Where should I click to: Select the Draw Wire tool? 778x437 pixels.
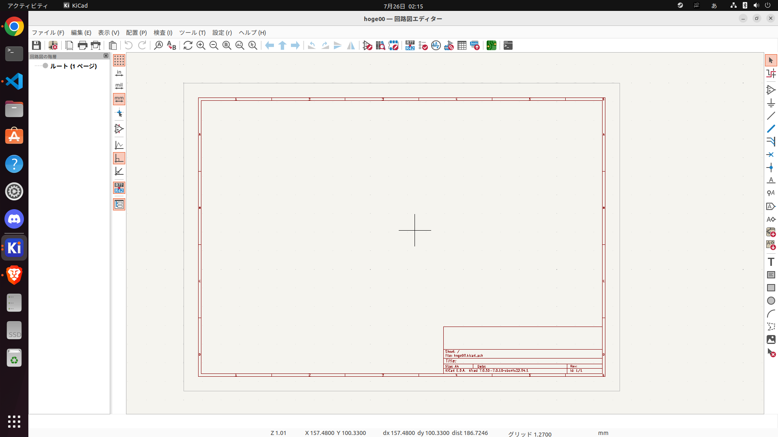(x=771, y=116)
